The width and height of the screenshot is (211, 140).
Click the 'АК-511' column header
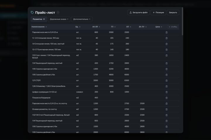click(x=95, y=27)
